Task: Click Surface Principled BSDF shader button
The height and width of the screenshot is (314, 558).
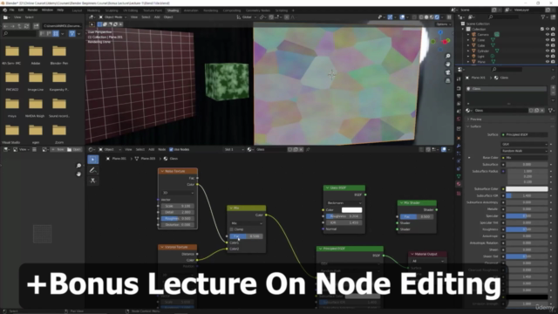Action: pyautogui.click(x=524, y=135)
